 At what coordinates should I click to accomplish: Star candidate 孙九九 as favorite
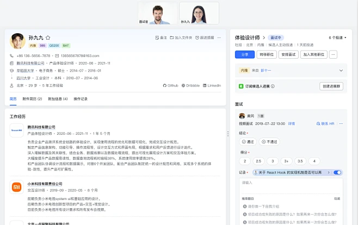[48, 37]
